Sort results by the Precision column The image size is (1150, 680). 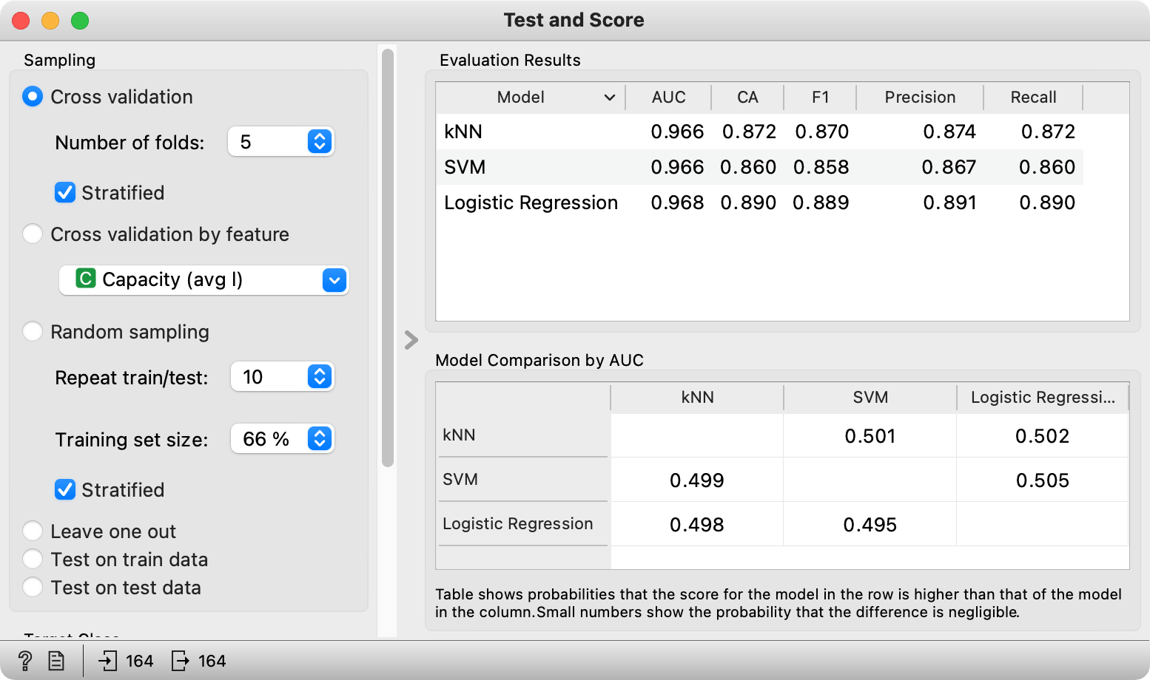920,98
